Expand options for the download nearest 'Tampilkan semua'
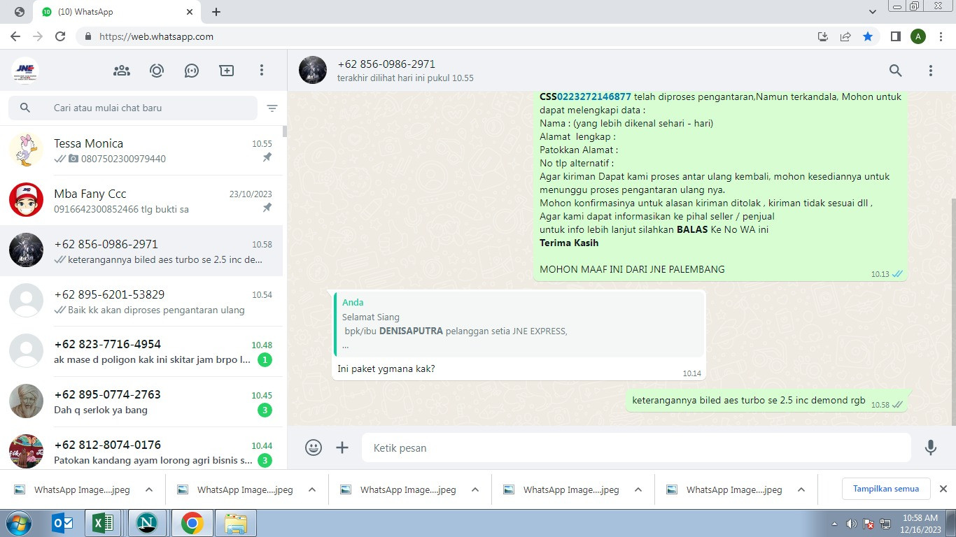 [x=801, y=489]
